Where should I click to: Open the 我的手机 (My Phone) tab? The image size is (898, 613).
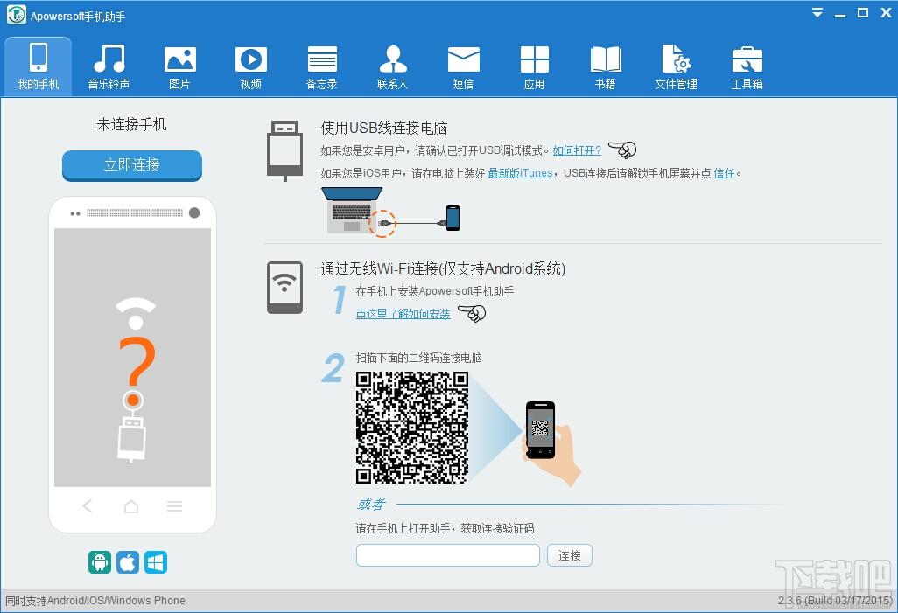pyautogui.click(x=38, y=66)
